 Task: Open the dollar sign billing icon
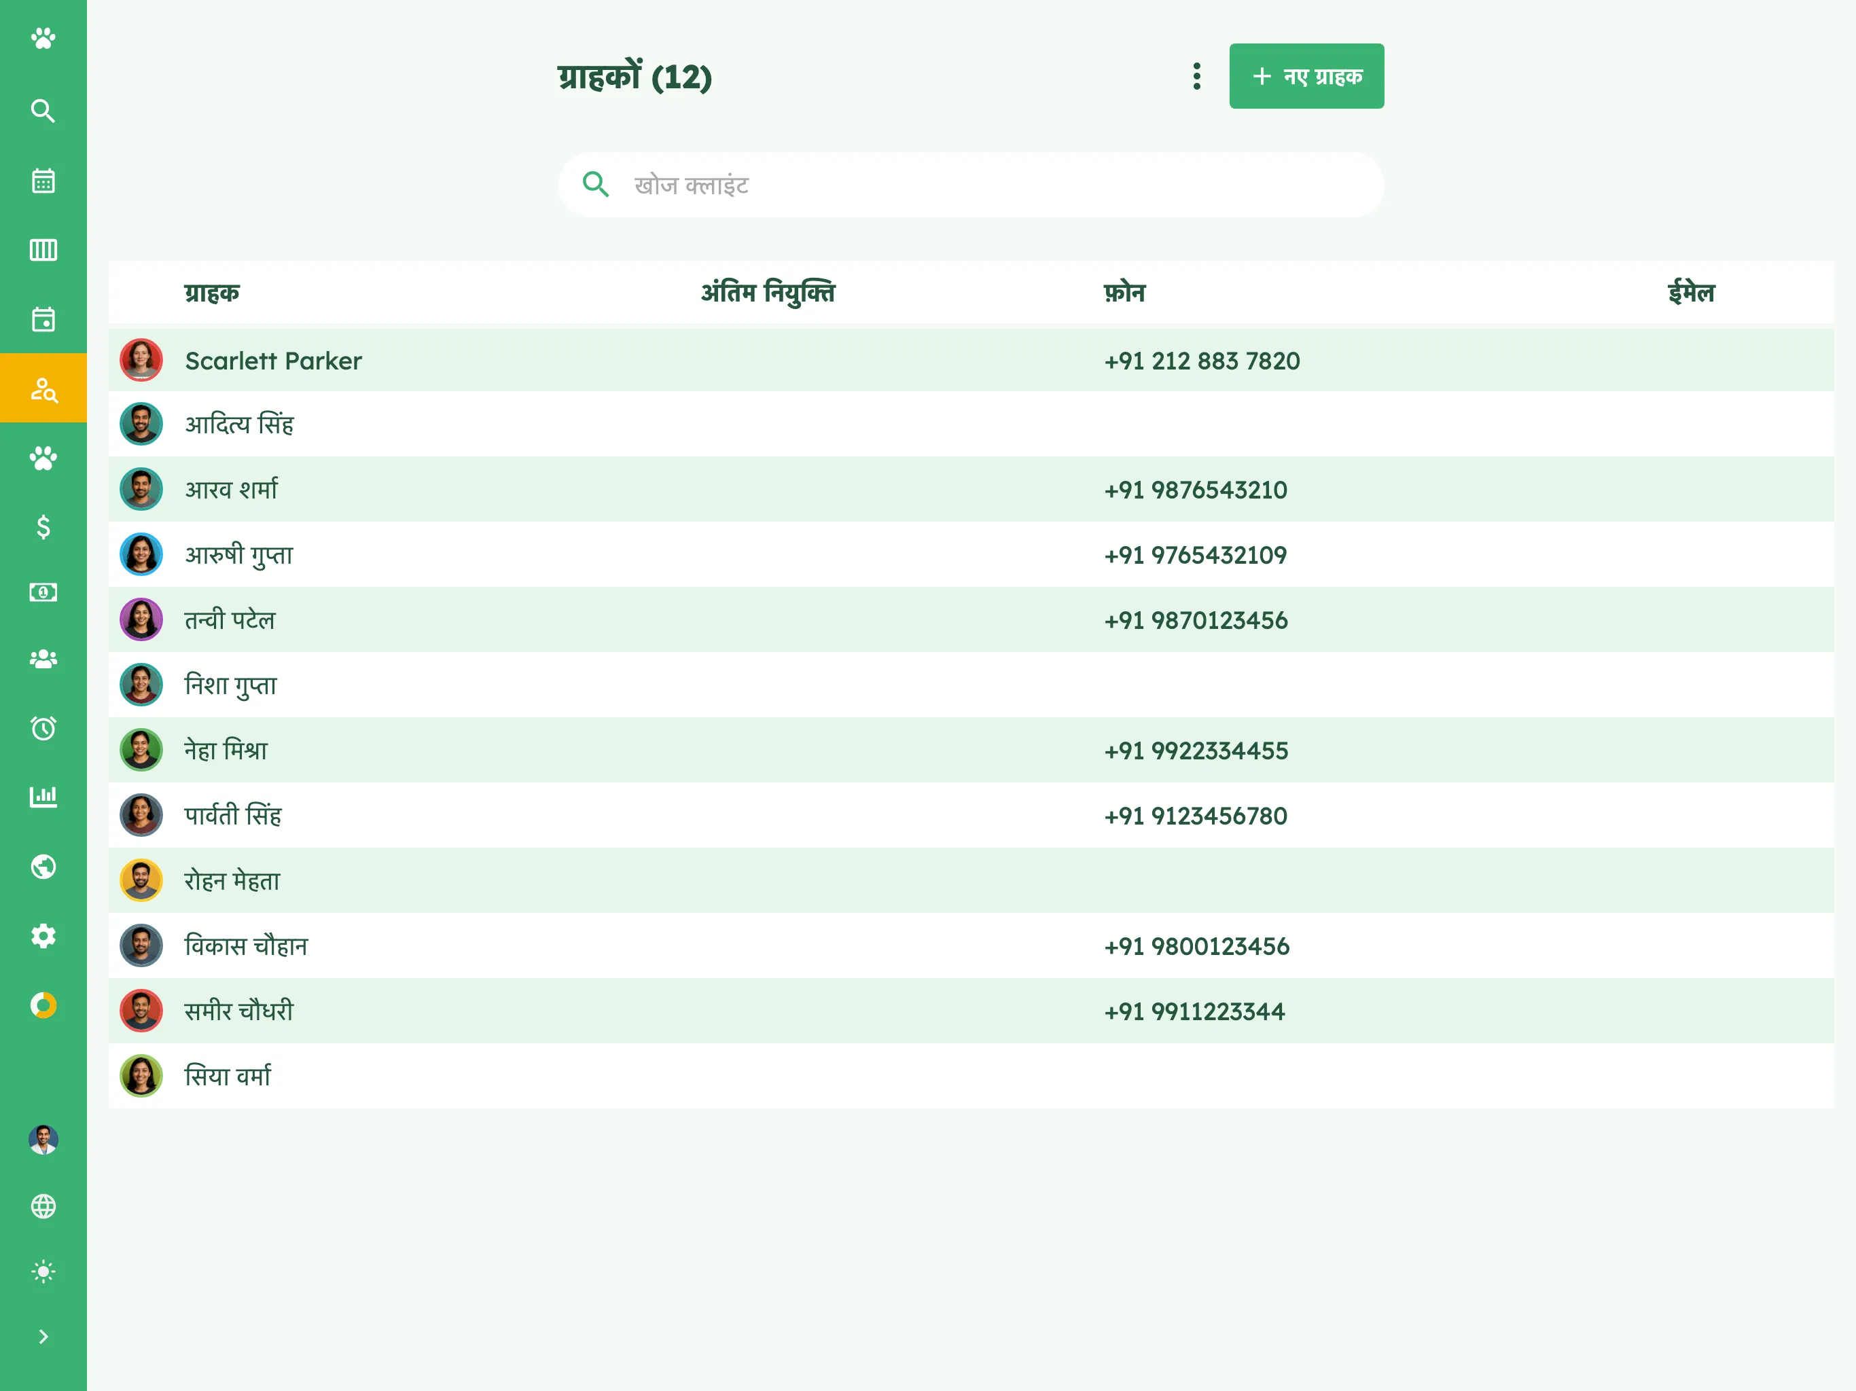[43, 527]
